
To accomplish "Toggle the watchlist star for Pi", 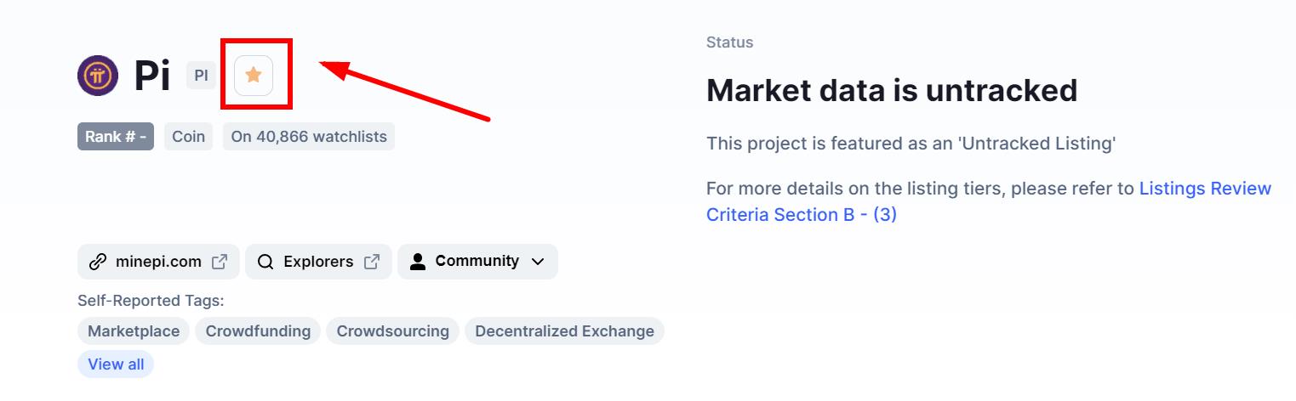I will 254,75.
